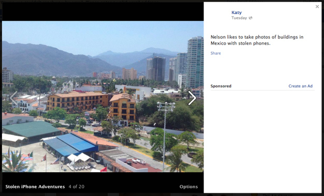This screenshot has height=196, width=324.
Task: Click the globe privacy icon beside Tuesday
Action: tap(250, 18)
